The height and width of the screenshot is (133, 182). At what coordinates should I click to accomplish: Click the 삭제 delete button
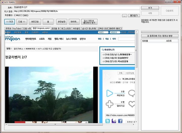click(150, 13)
